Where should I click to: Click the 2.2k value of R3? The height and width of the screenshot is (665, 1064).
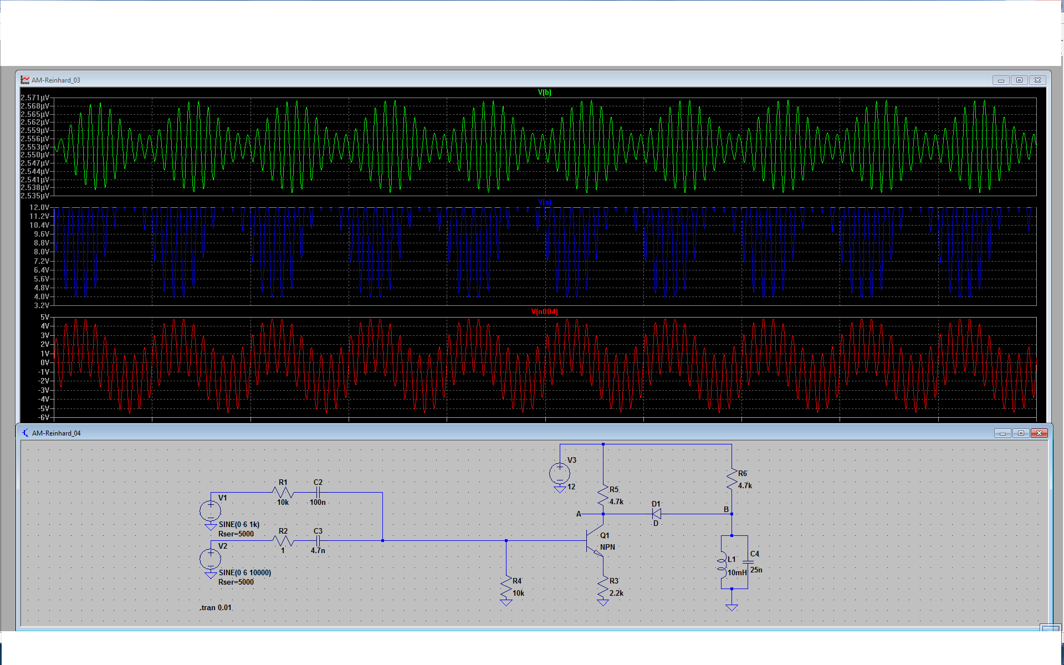click(616, 593)
